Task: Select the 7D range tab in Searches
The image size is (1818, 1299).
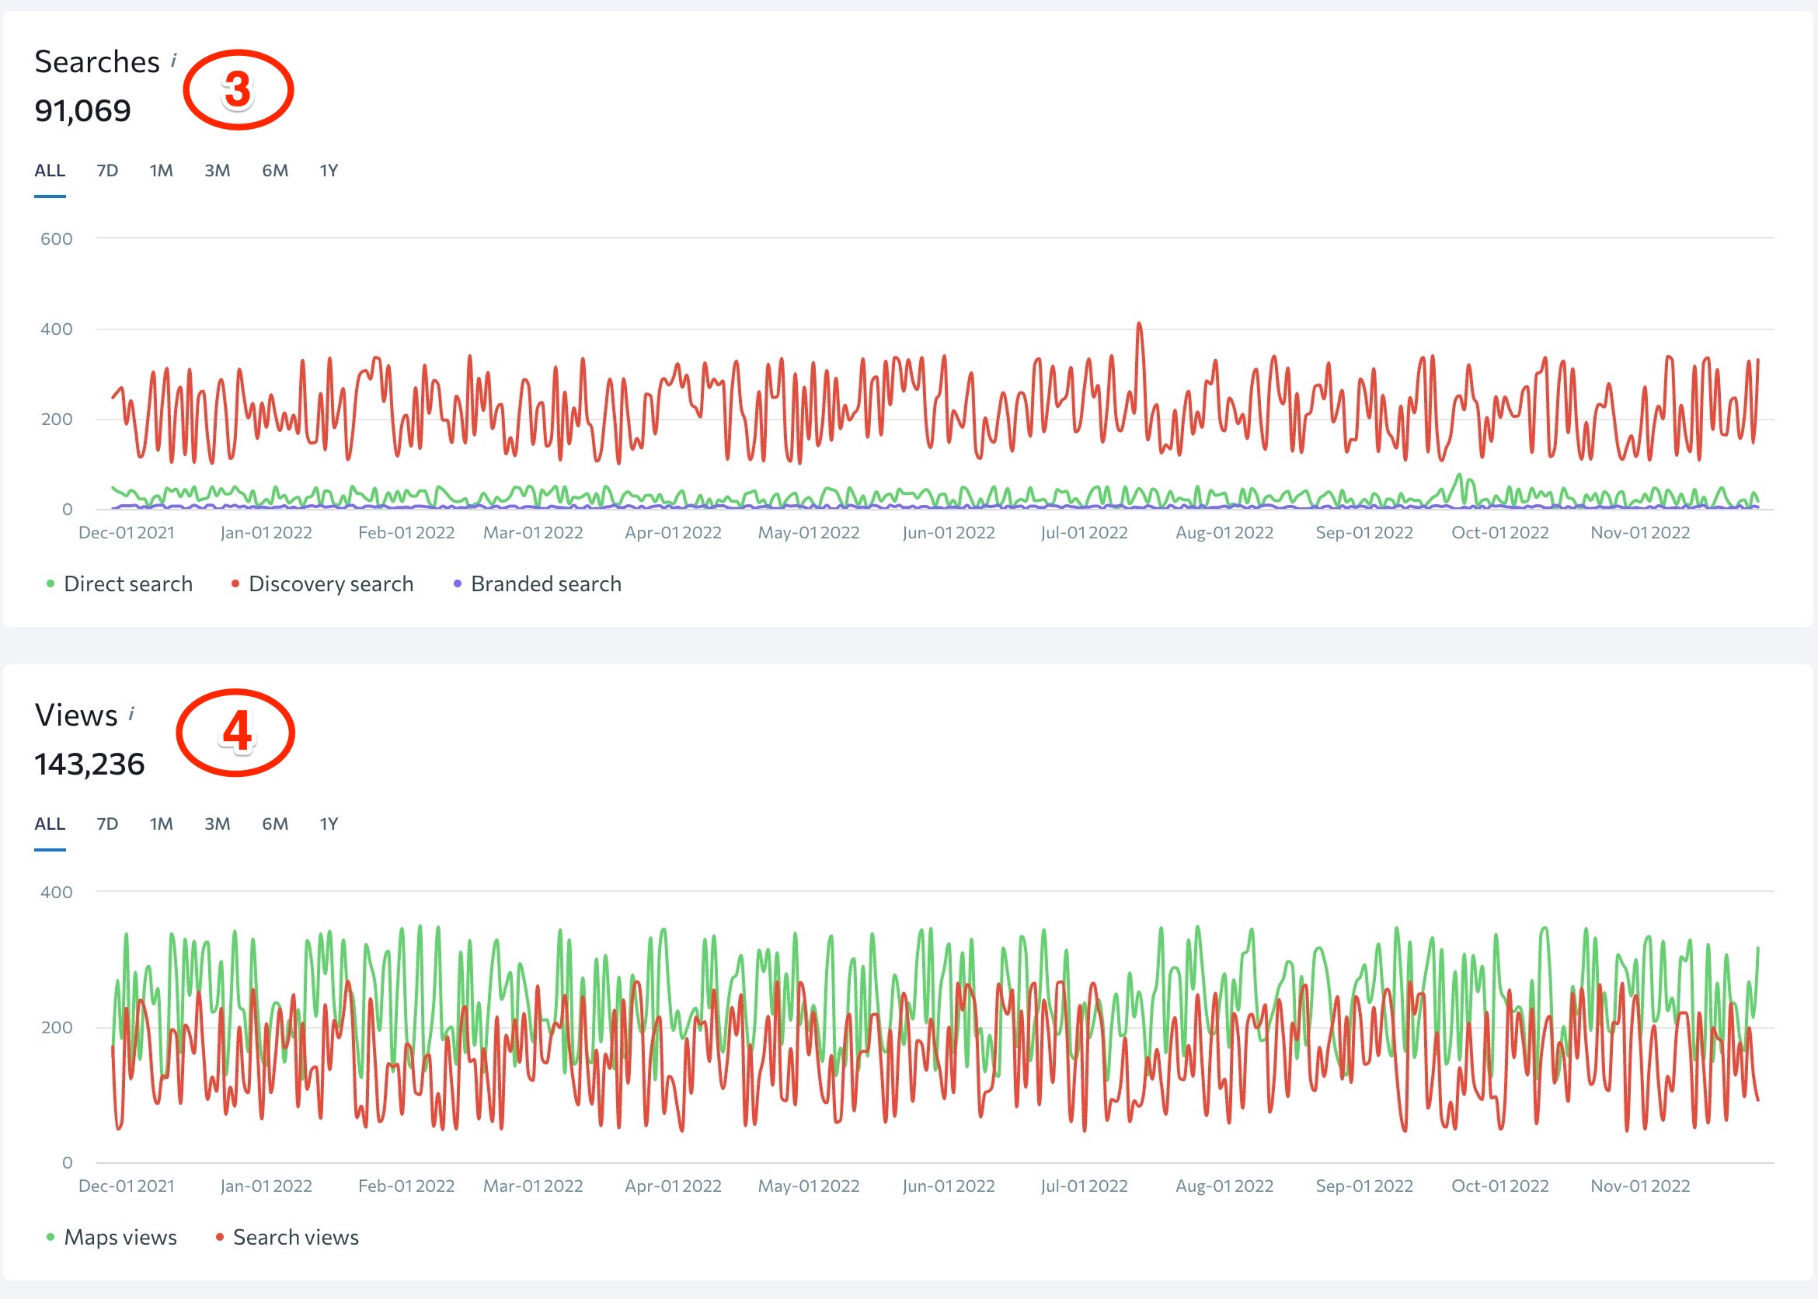Action: pyautogui.click(x=107, y=170)
